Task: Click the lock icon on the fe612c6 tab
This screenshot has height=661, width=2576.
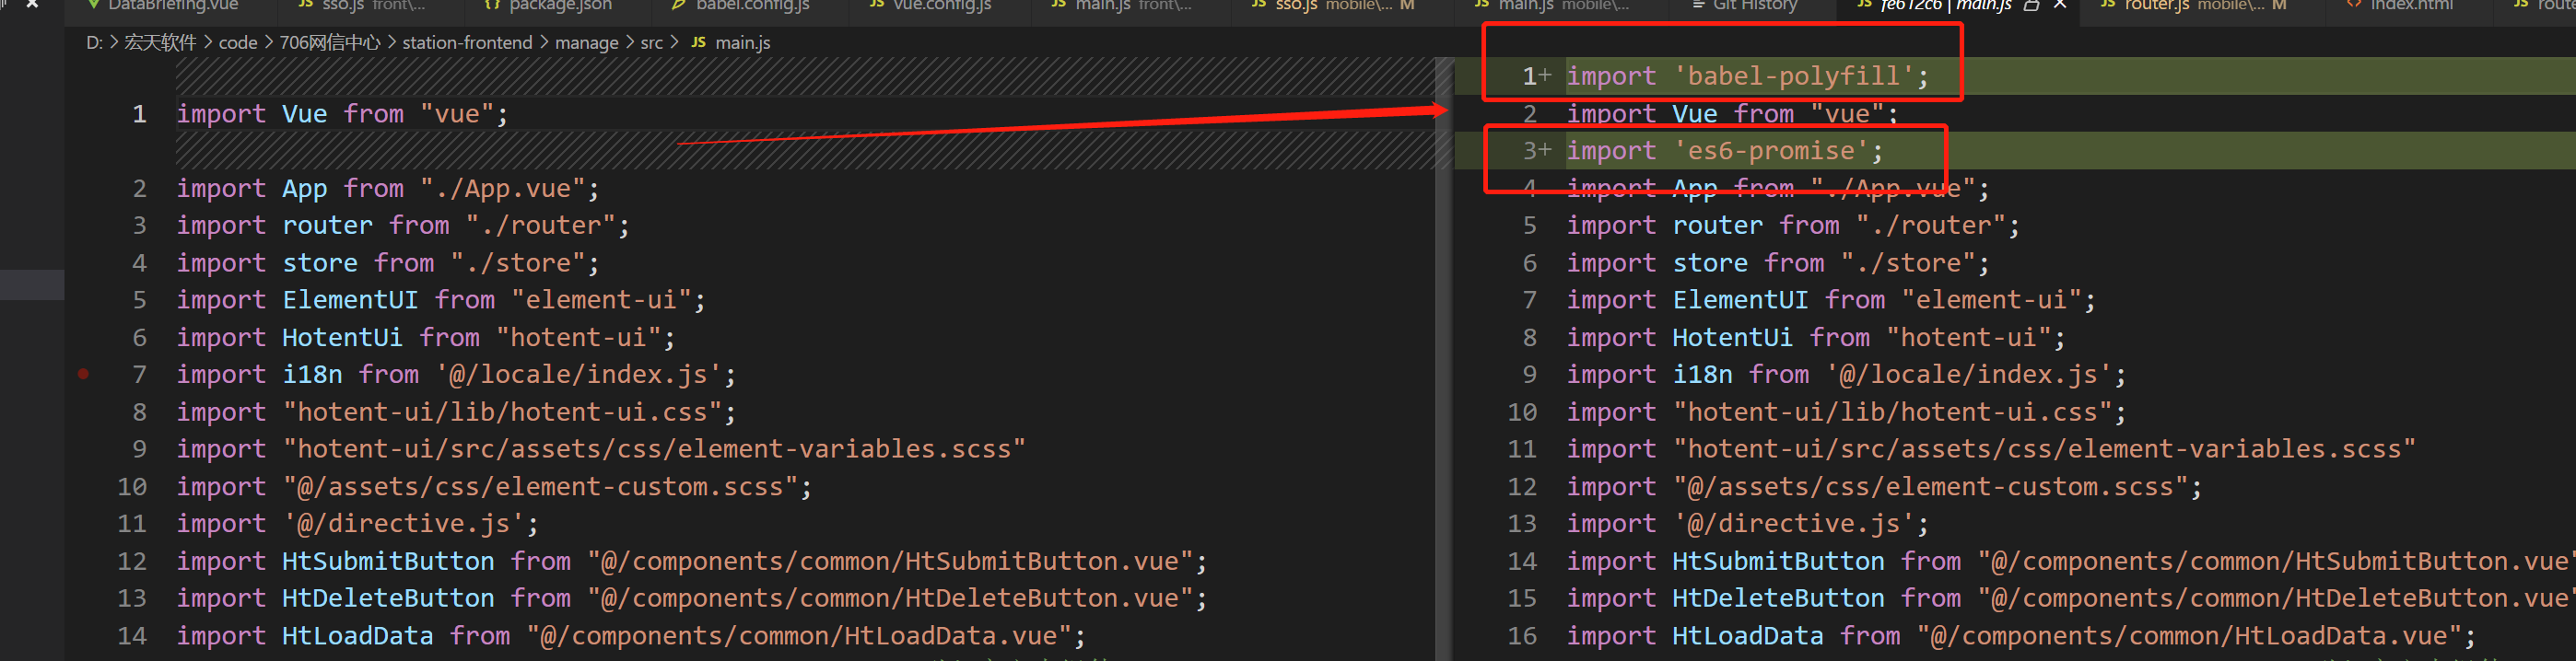Action: [x=2031, y=6]
